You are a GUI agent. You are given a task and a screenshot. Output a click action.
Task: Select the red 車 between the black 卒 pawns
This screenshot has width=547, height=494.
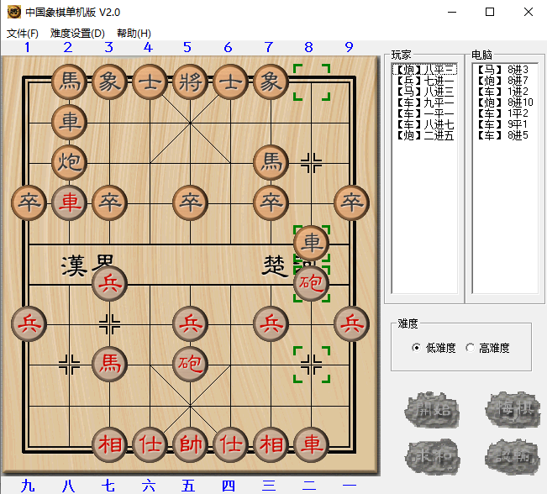(69, 202)
